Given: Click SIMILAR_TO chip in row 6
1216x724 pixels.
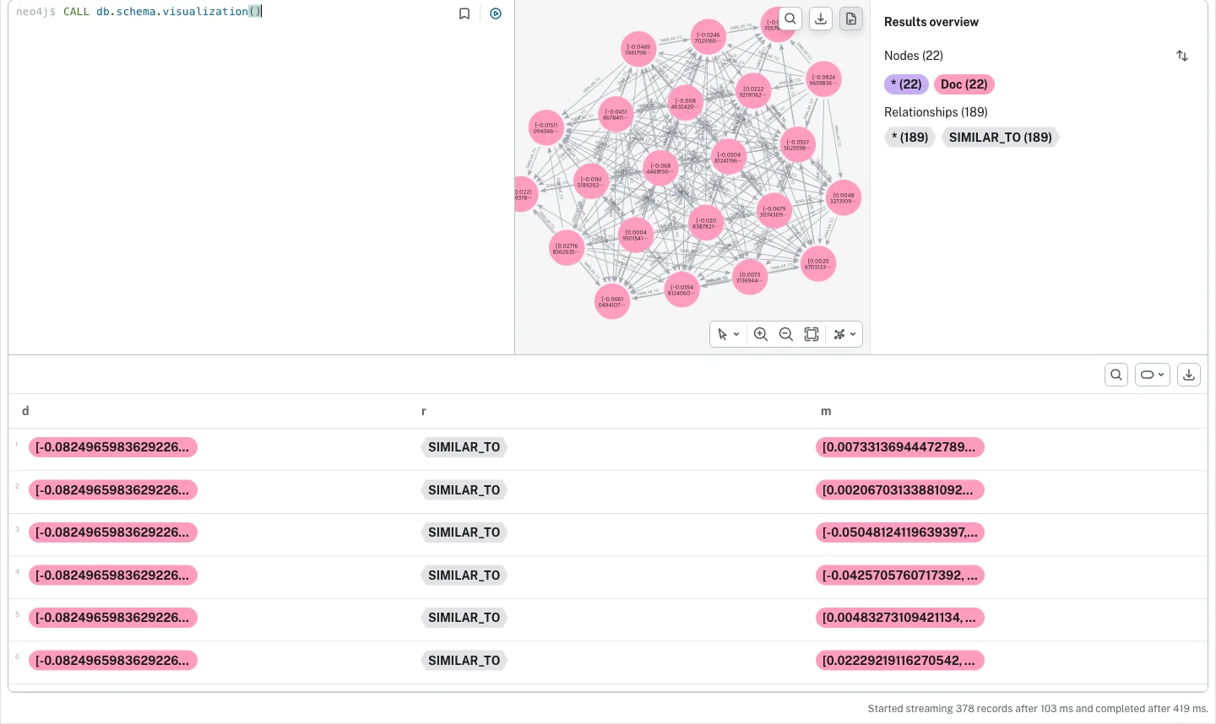Looking at the screenshot, I should pyautogui.click(x=464, y=661).
